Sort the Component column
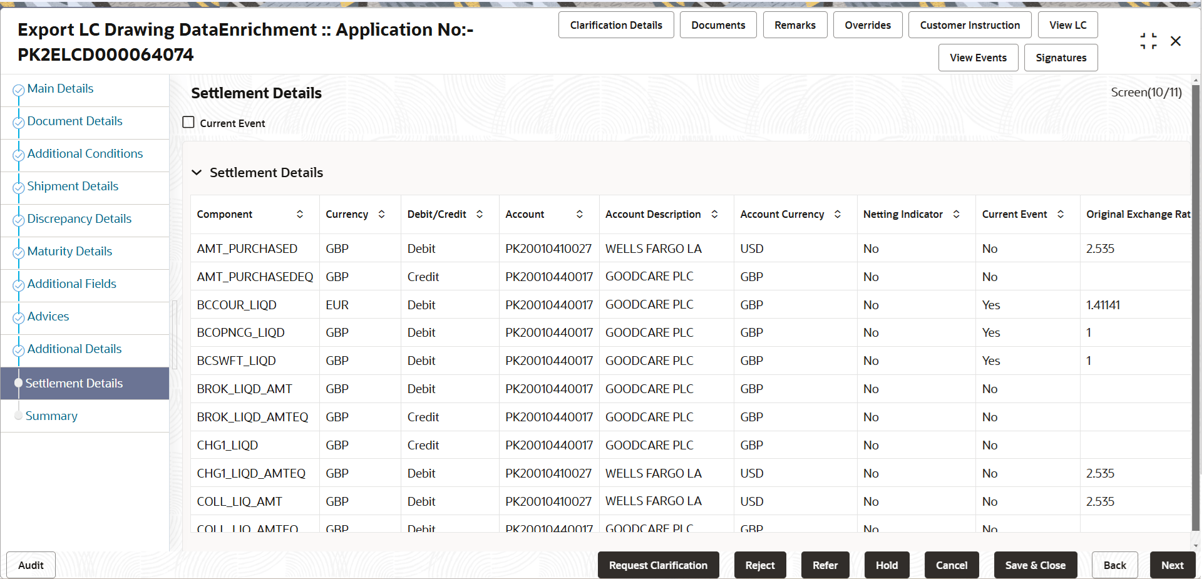Screen dimensions: 1202x579 [300, 214]
